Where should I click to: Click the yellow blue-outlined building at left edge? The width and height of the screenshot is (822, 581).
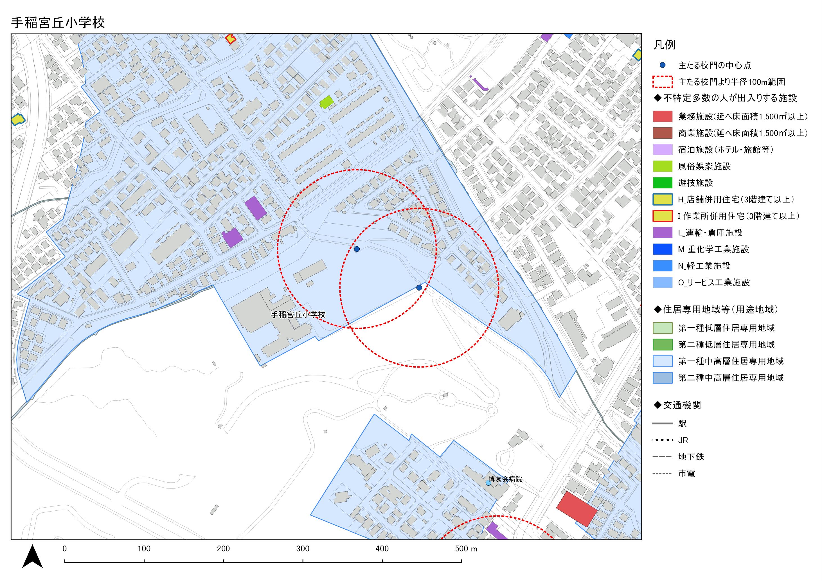click(17, 120)
